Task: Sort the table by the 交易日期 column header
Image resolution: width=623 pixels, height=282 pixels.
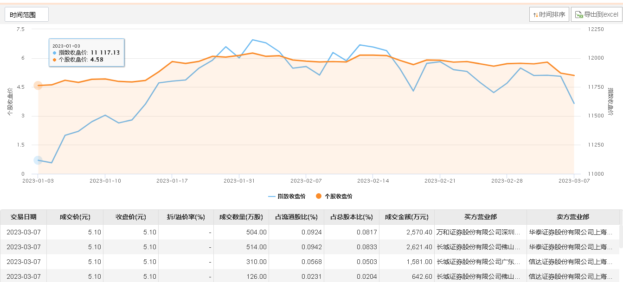Action: pyautogui.click(x=23, y=217)
